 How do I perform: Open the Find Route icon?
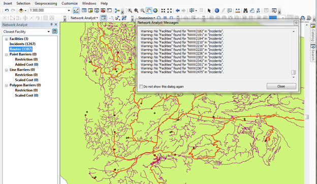(x=252, y=10)
